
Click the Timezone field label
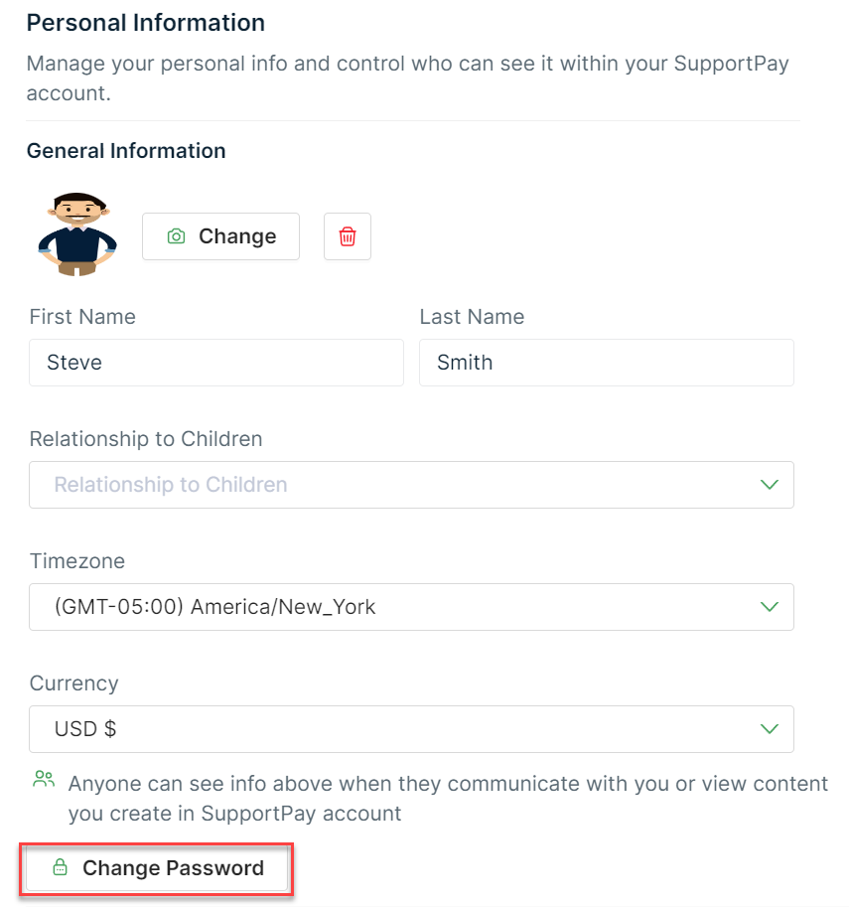[77, 561]
